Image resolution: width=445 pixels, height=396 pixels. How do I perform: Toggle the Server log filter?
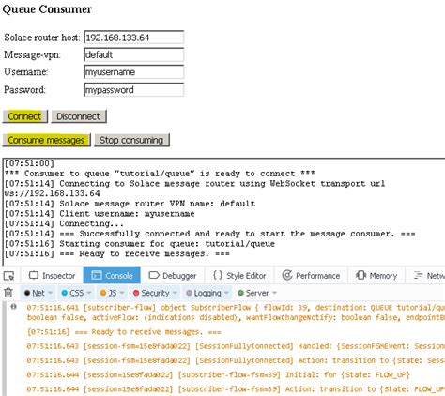click(x=253, y=293)
